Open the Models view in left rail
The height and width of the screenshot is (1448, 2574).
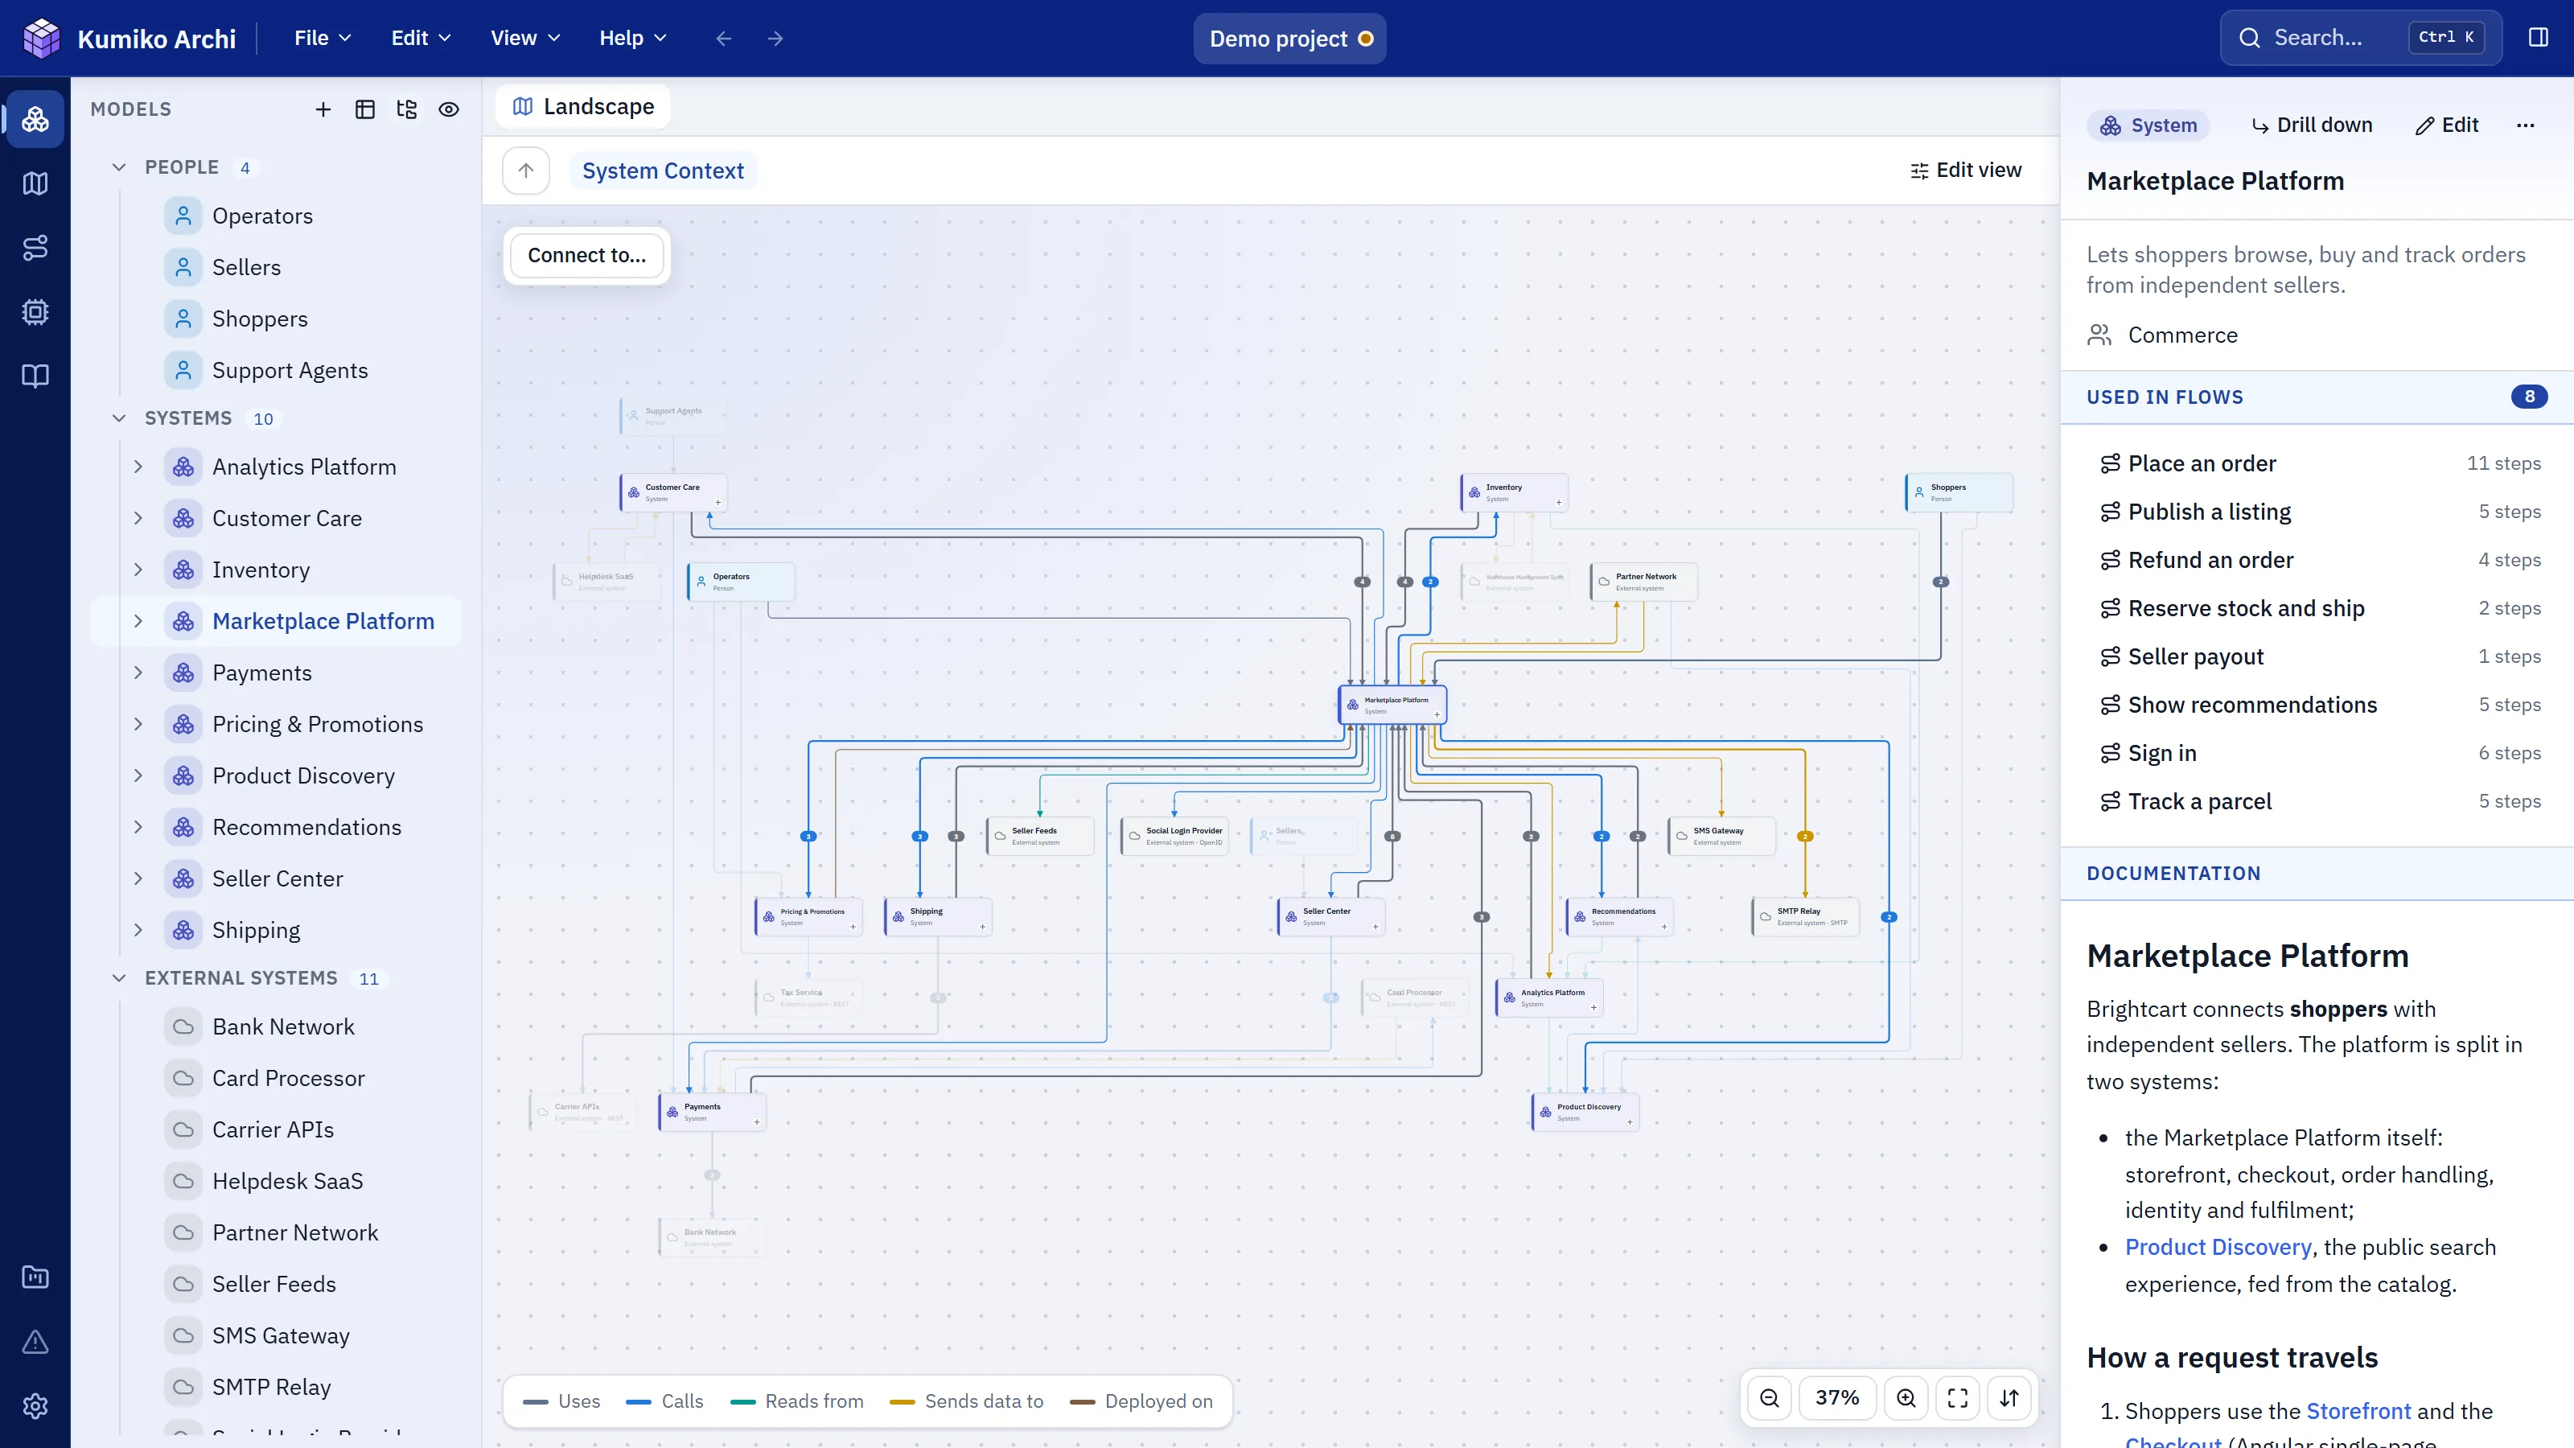click(36, 119)
